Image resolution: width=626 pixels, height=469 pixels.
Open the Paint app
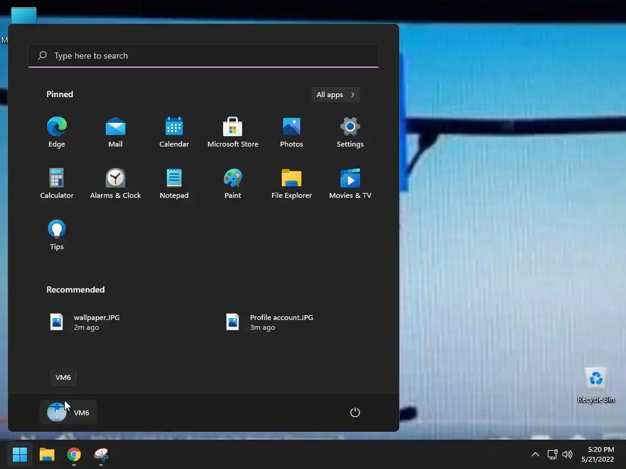pos(233,183)
